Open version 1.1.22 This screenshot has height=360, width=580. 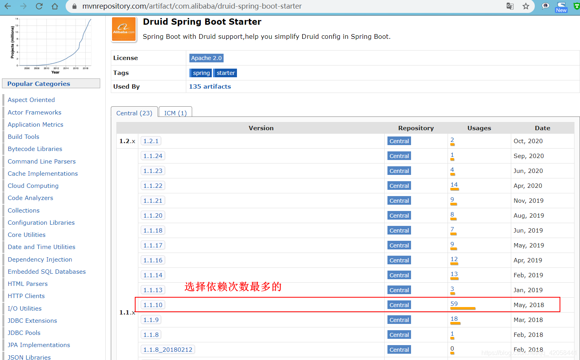click(153, 186)
